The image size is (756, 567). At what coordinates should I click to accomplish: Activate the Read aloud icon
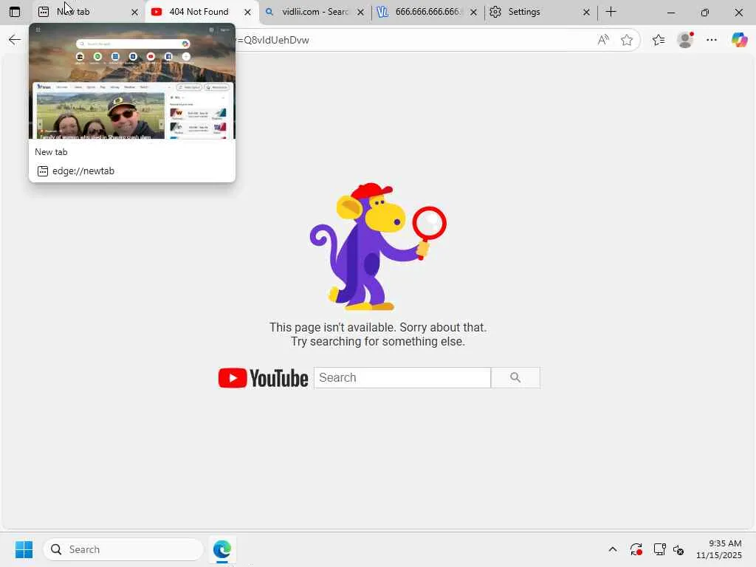click(602, 40)
